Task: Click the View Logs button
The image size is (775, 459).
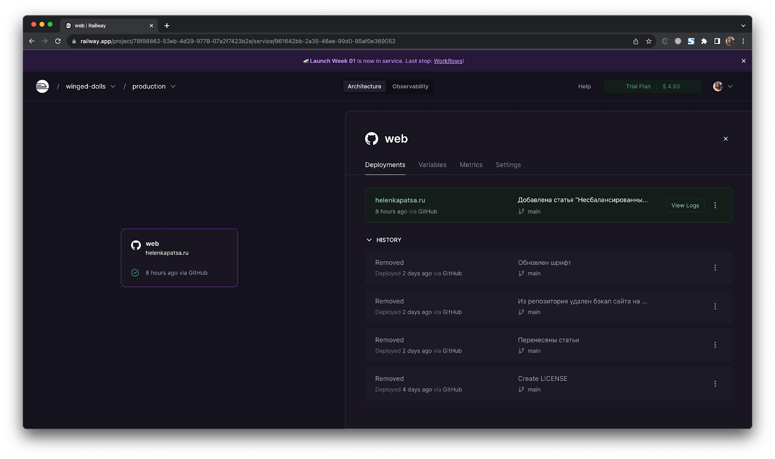Action: (x=685, y=206)
